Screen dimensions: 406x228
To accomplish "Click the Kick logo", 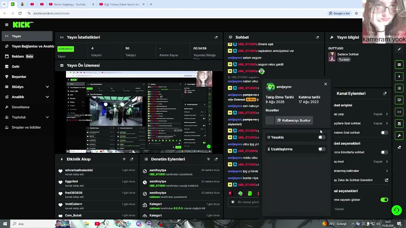I will tap(23, 25).
